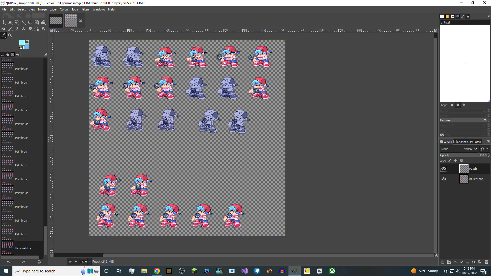Select the Clone tool
This screenshot has height=276, width=491.
click(x=23, y=29)
